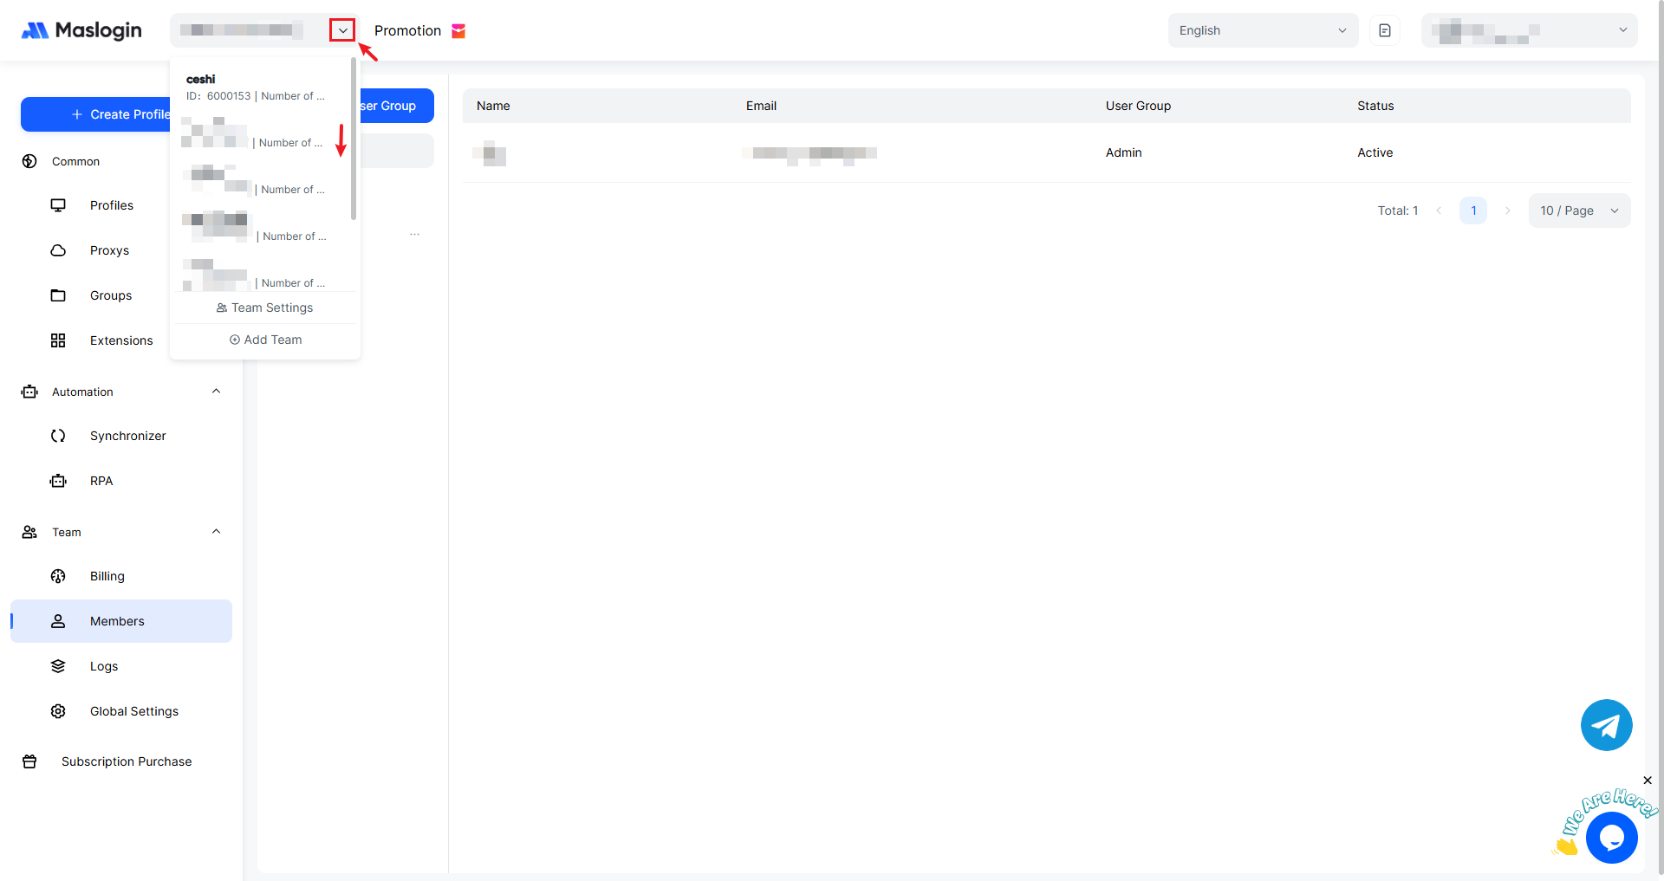The width and height of the screenshot is (1664, 881).
Task: Go to Global Settings
Action: pyautogui.click(x=133, y=711)
